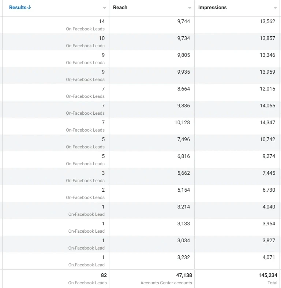
Task: Select the results value 3
Action: pyautogui.click(x=103, y=173)
